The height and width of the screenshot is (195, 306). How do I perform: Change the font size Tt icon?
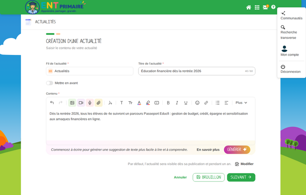click(130, 103)
